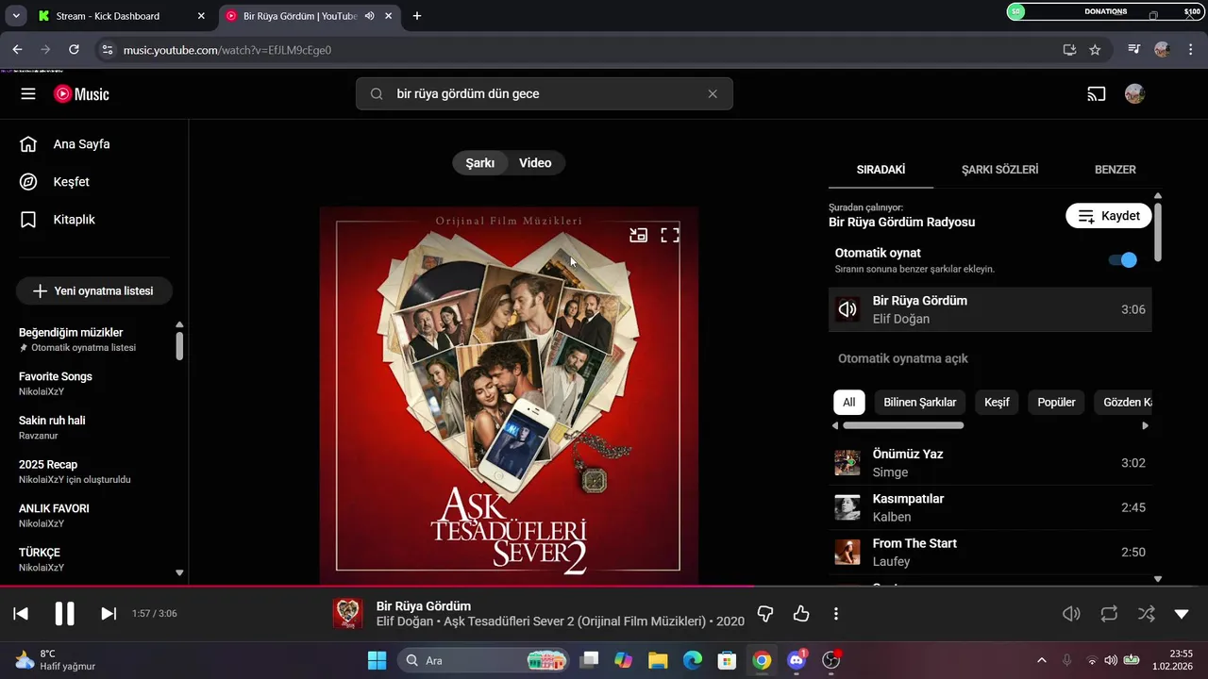Click the search input field

pyautogui.click(x=545, y=94)
